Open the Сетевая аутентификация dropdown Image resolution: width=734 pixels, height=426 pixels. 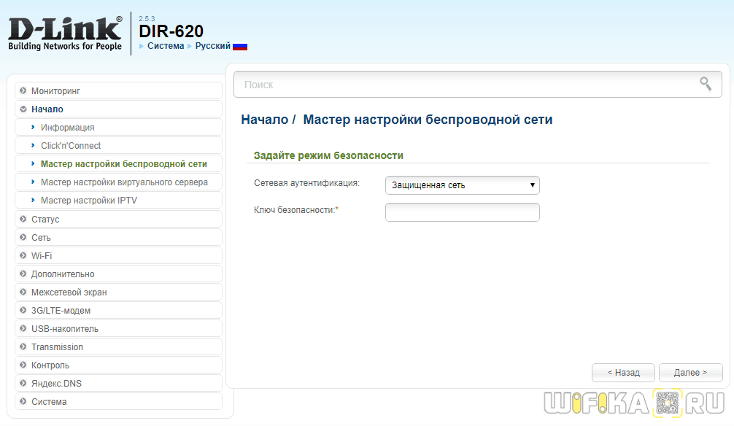coord(462,185)
